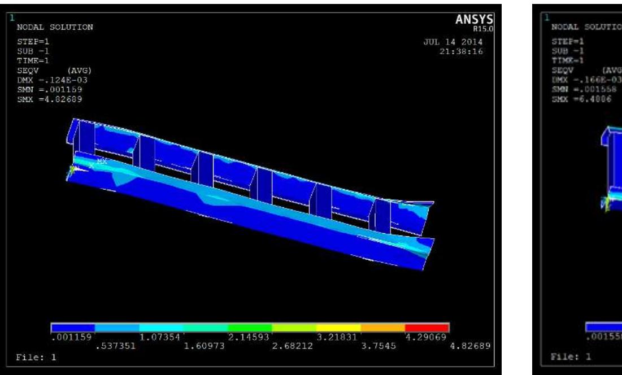
Task: Click the MX maximum stress marker on the beam
Action: point(102,162)
